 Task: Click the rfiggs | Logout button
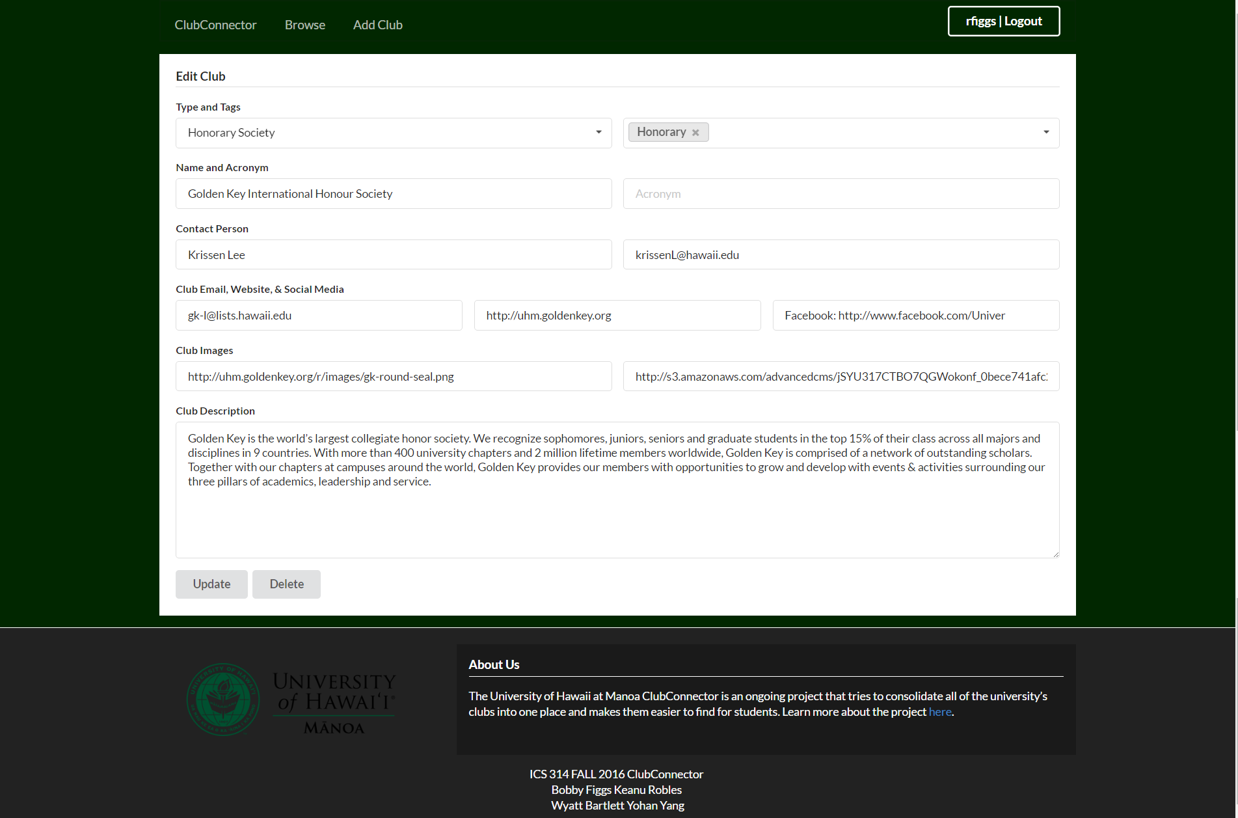click(x=1004, y=21)
